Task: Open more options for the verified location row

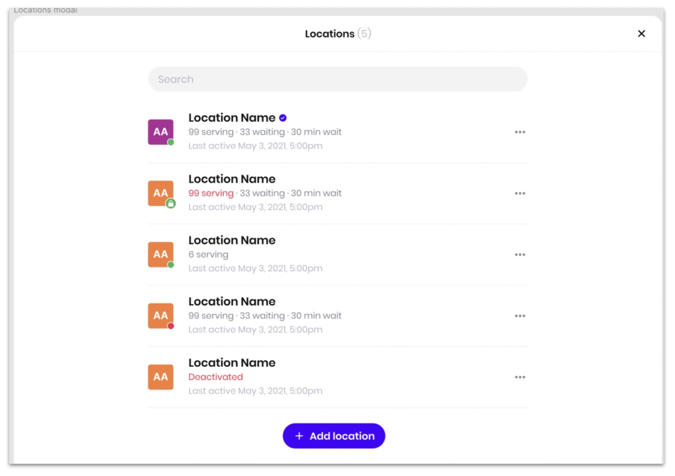Action: [x=520, y=132]
